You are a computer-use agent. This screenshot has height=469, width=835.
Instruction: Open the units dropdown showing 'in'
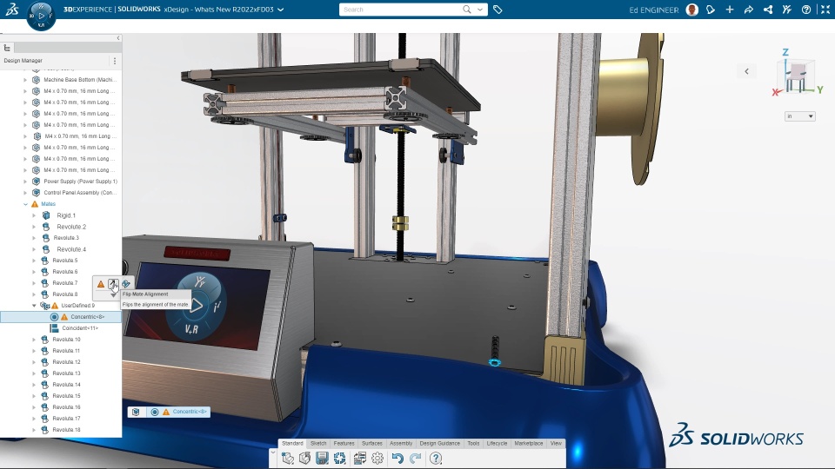click(x=800, y=116)
